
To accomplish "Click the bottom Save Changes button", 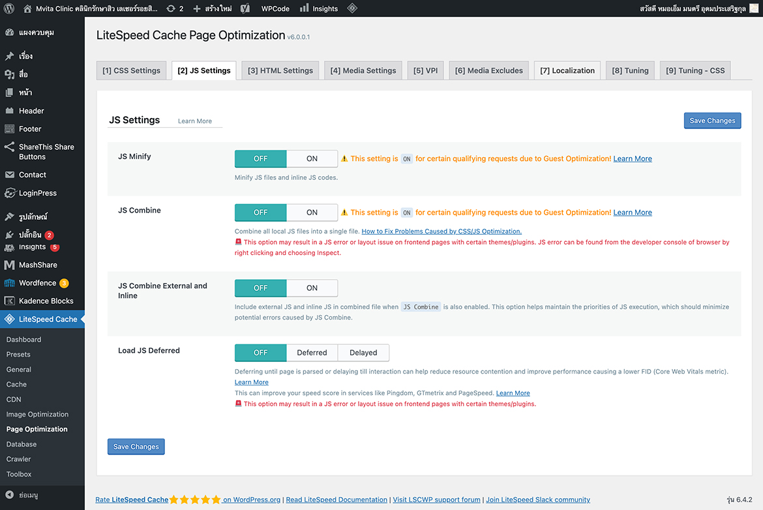I will 136,447.
